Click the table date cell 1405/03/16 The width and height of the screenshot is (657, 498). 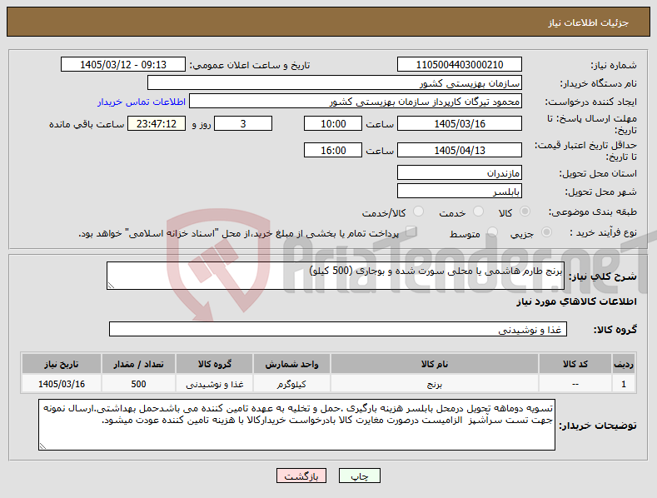pyautogui.click(x=62, y=384)
